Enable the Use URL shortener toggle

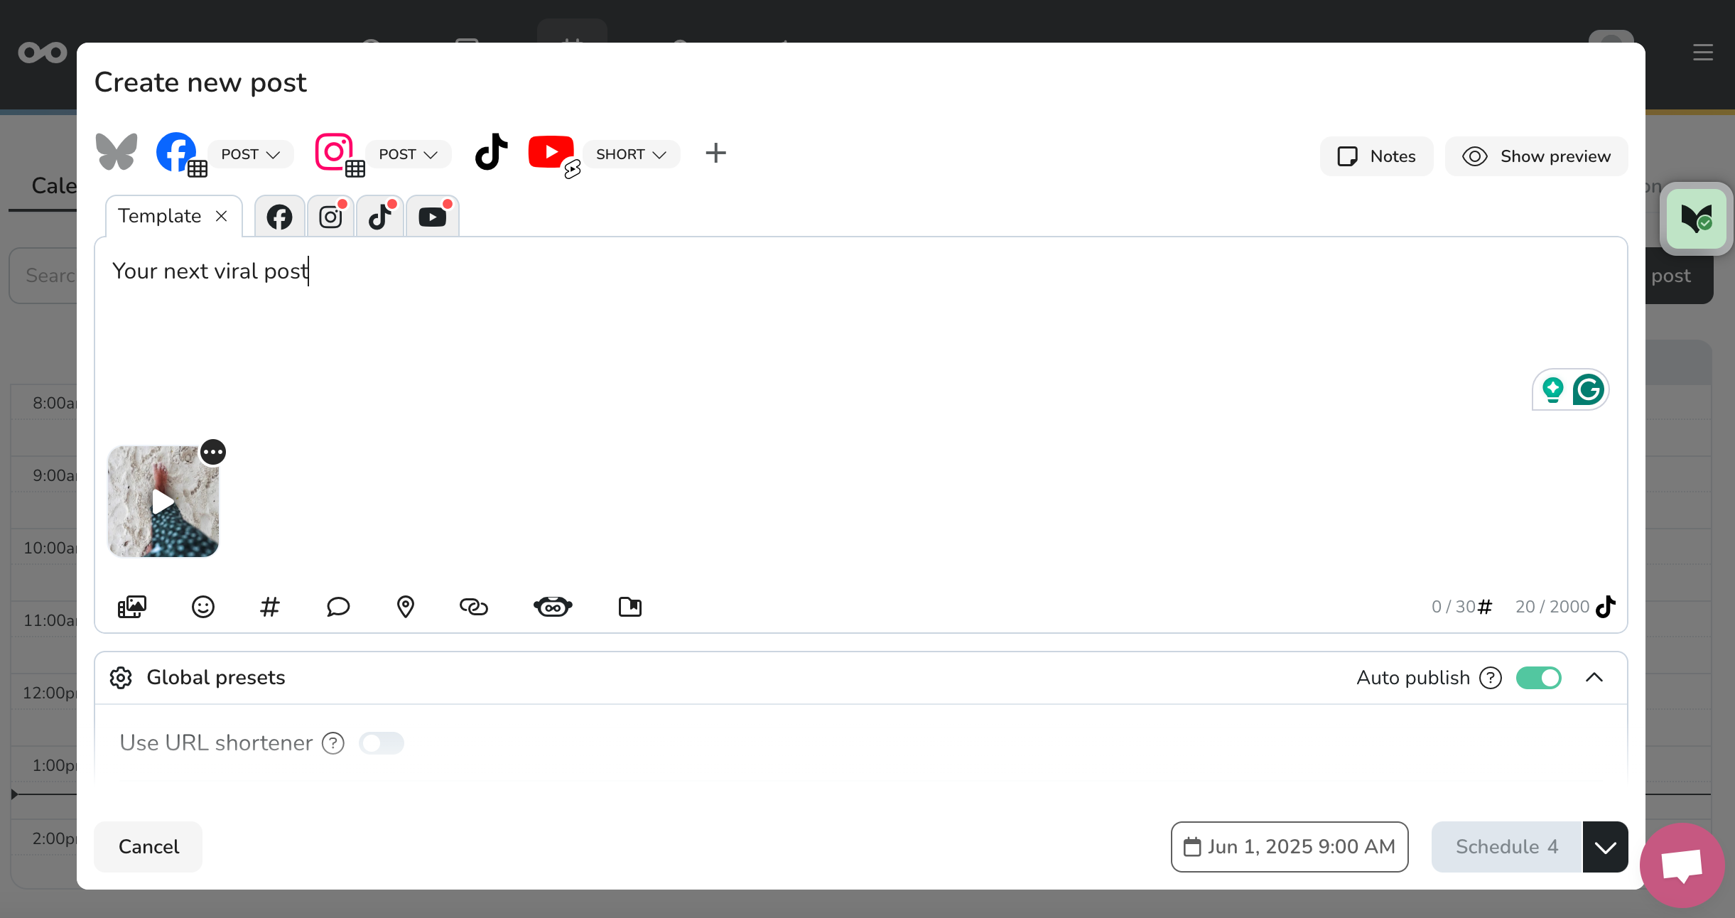(382, 743)
